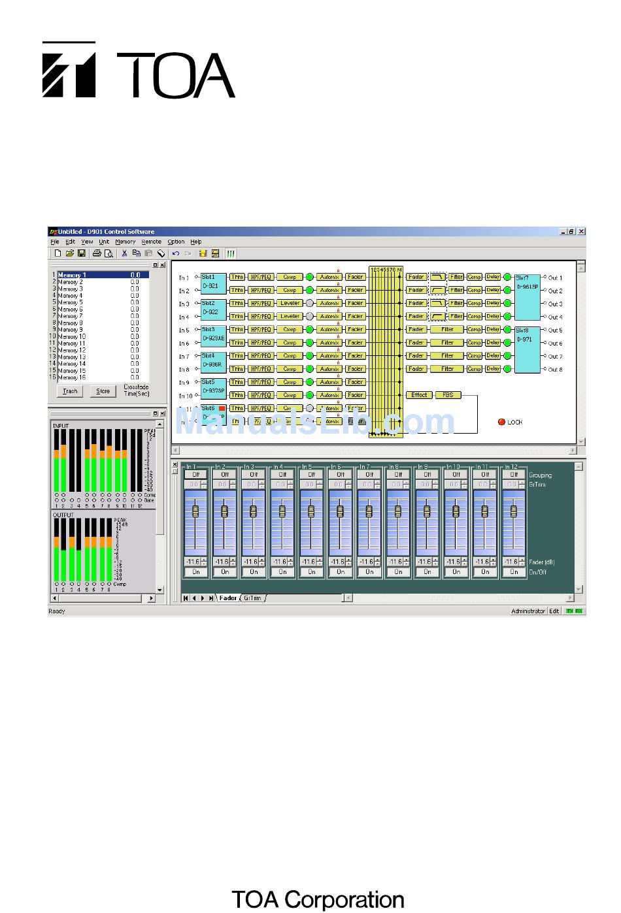Open the Unit menu

click(x=104, y=242)
